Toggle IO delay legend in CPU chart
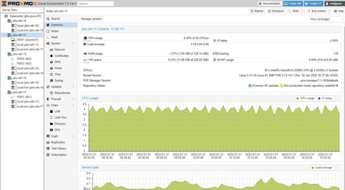 (325, 98)
